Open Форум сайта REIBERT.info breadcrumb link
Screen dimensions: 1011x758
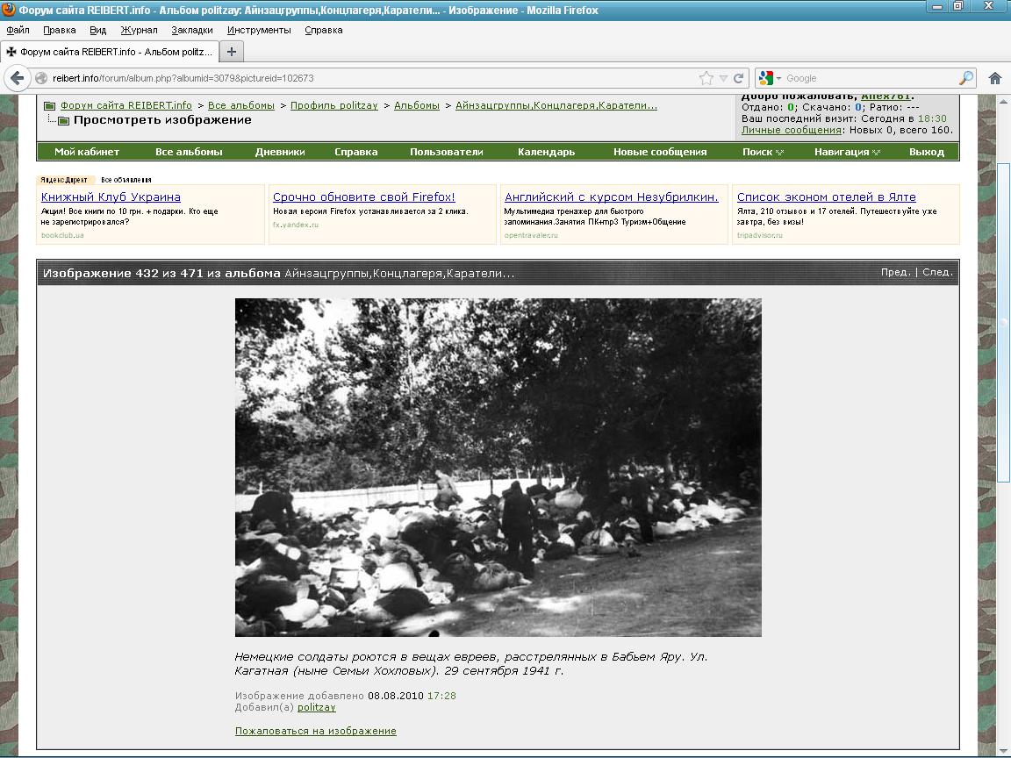(x=125, y=105)
